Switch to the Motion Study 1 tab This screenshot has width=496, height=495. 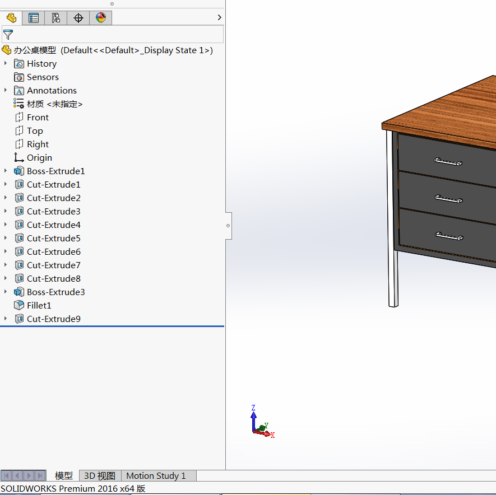(x=156, y=476)
